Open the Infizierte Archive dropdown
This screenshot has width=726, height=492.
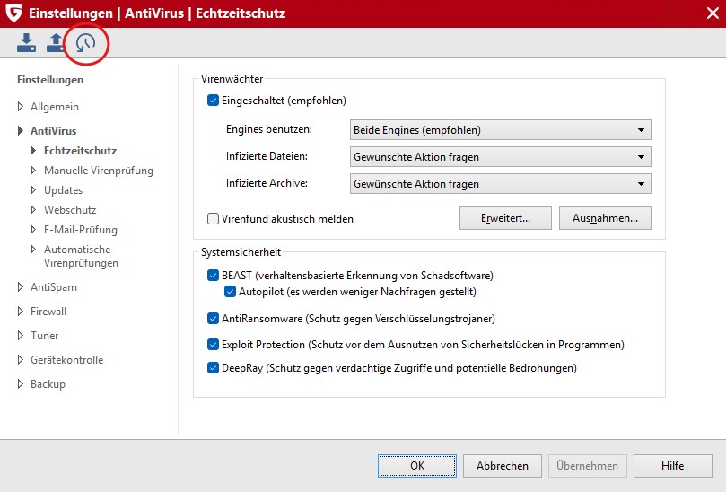501,184
